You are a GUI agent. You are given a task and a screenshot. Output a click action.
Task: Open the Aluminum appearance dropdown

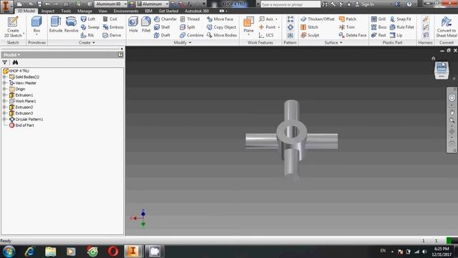tap(167, 4)
